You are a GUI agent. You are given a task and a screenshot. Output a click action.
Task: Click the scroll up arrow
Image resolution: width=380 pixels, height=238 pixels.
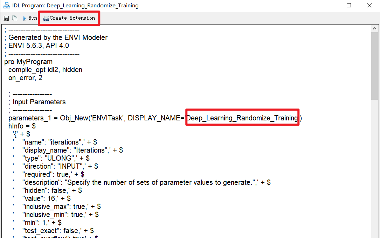coord(374,29)
